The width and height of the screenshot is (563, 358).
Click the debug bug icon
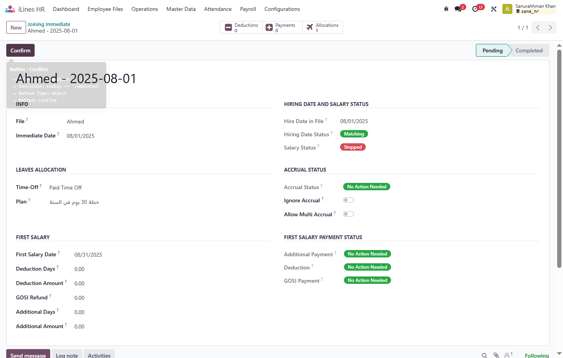pyautogui.click(x=446, y=9)
